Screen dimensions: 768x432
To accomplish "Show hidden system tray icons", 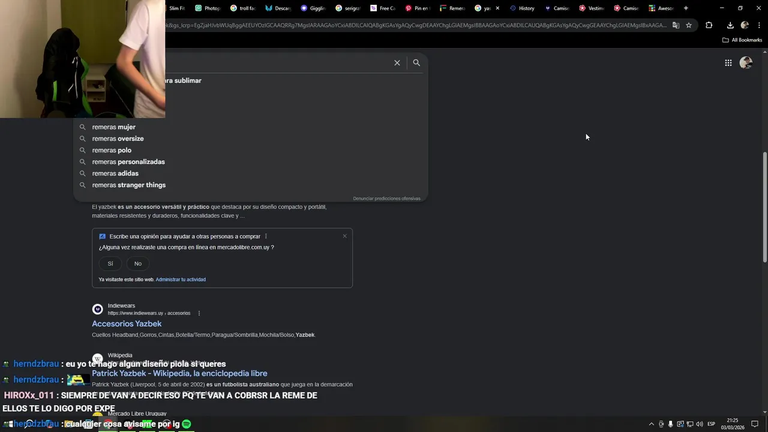I will click(x=652, y=424).
